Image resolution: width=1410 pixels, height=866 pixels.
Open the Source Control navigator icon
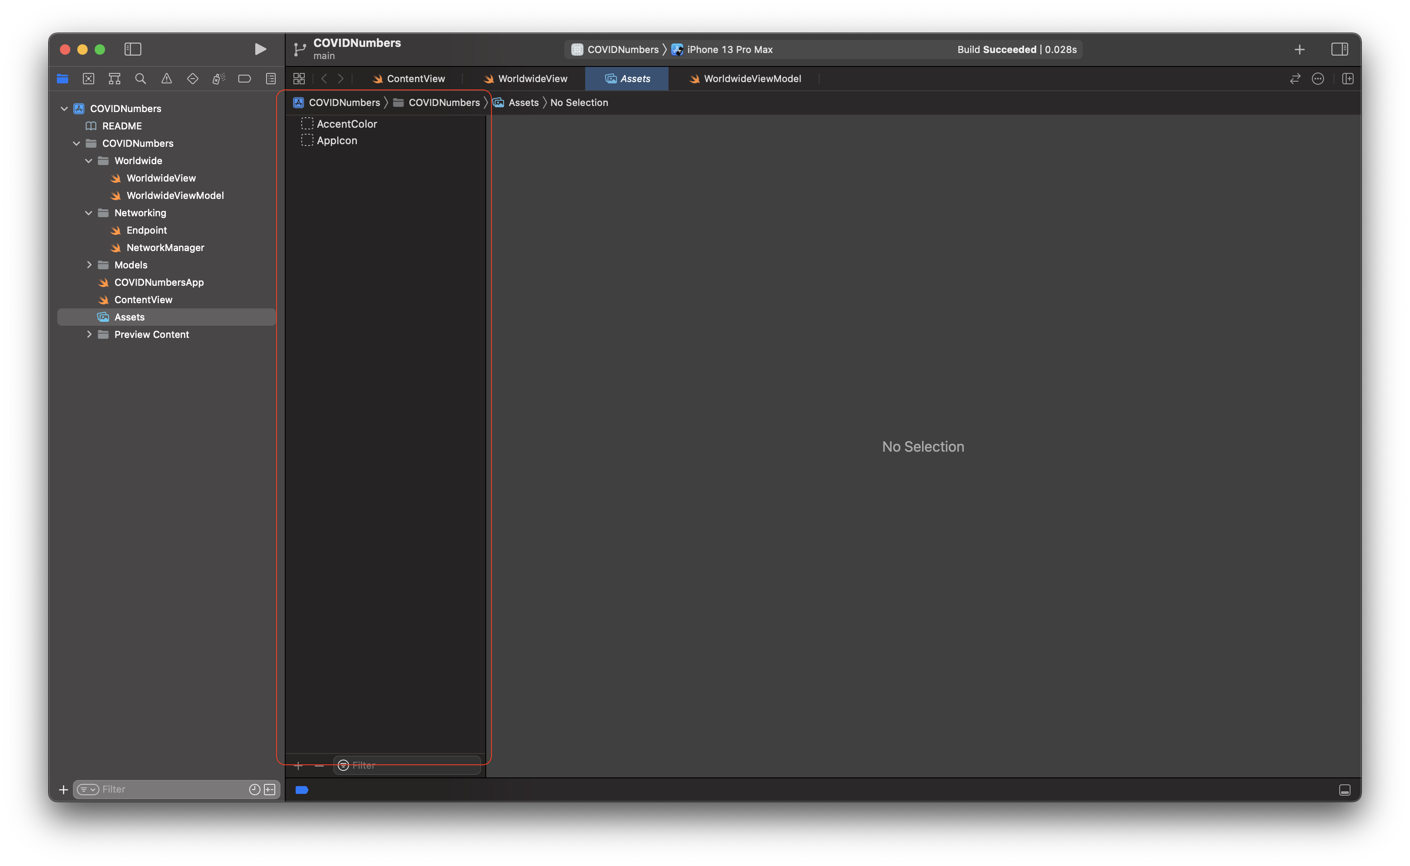[88, 79]
